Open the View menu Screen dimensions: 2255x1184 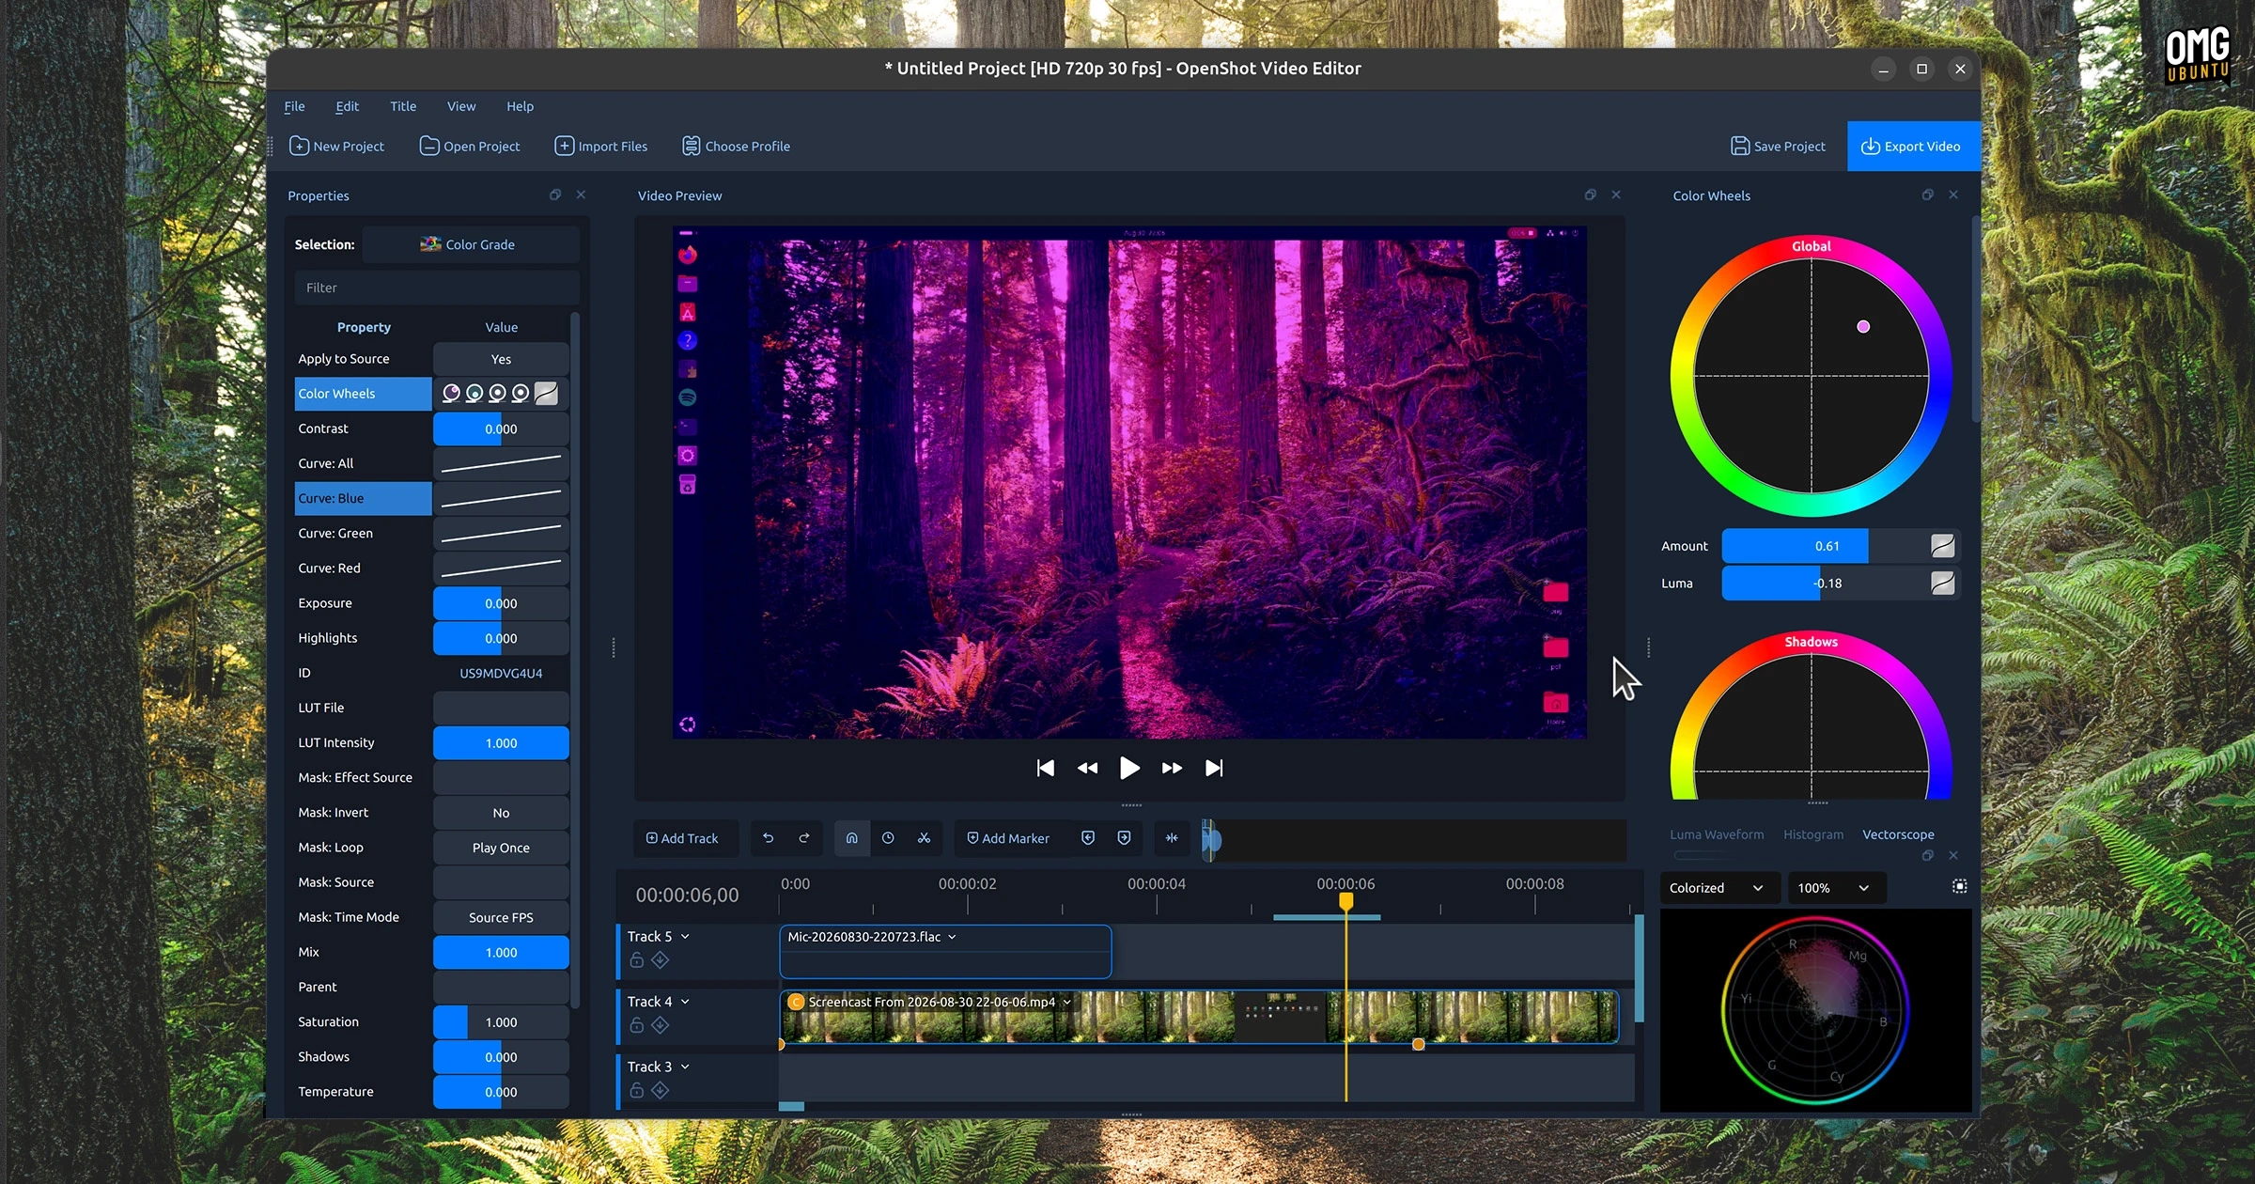click(461, 106)
